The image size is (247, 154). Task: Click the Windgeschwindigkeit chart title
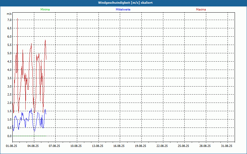(x=125, y=3)
